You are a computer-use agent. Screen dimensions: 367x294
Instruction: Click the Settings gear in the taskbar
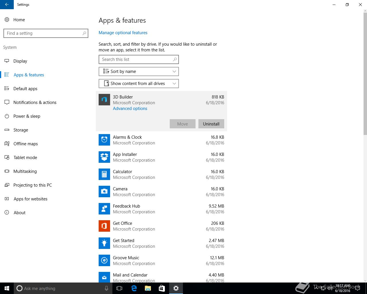(x=176, y=288)
